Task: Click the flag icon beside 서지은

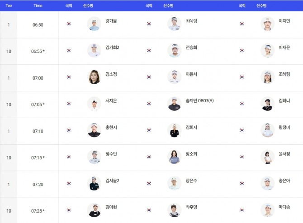Action: tap(69, 104)
